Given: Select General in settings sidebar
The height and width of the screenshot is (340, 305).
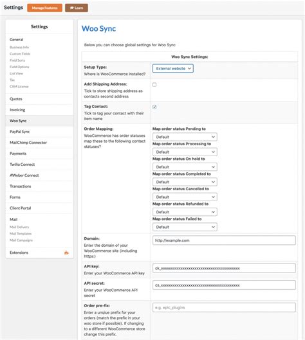Looking at the screenshot, I should [17, 39].
